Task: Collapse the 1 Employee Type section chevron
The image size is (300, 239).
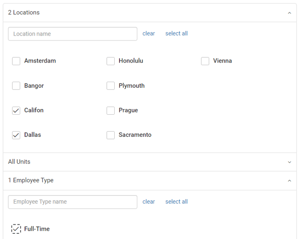Action: 289,181
